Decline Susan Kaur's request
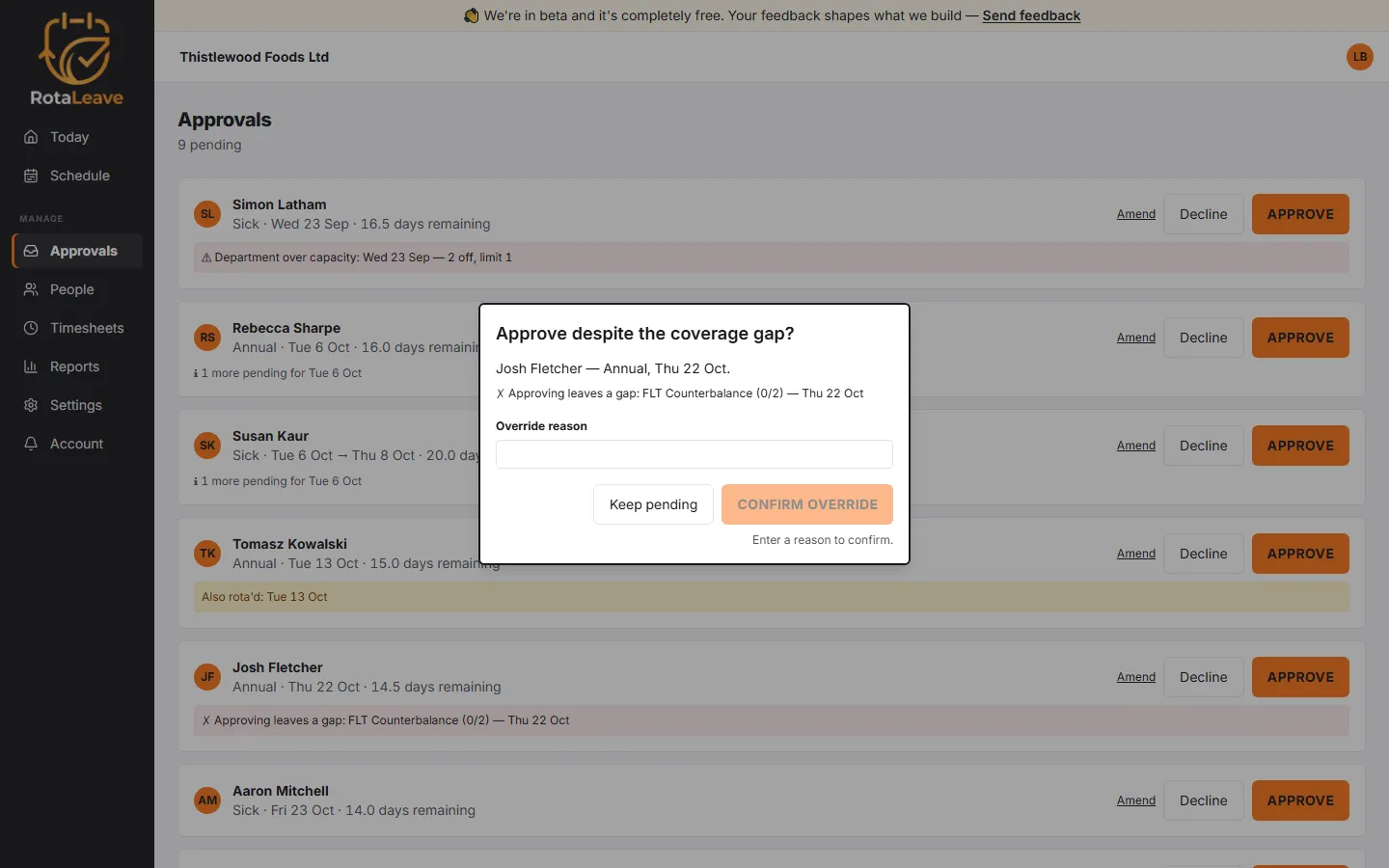The height and width of the screenshot is (868, 1389). coord(1204,446)
